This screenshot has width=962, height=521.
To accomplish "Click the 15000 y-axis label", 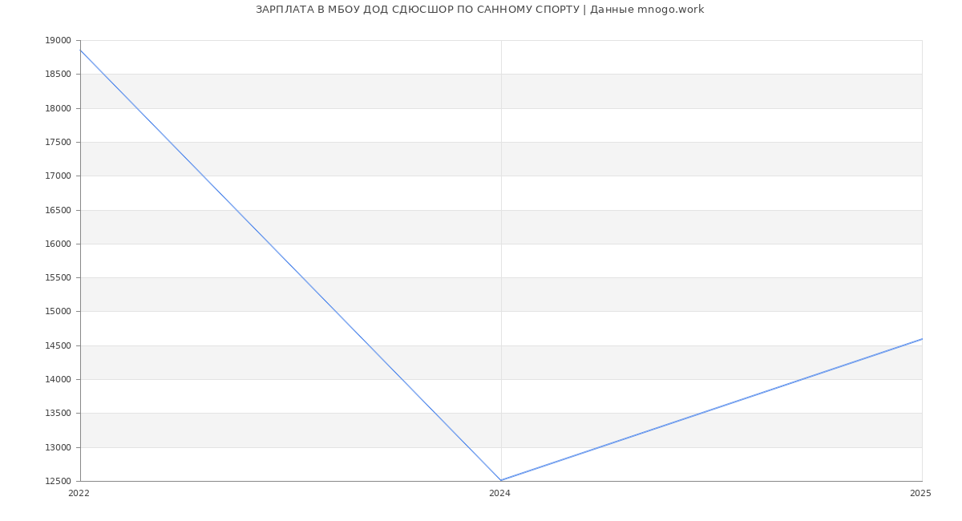I will pyautogui.click(x=58, y=312).
